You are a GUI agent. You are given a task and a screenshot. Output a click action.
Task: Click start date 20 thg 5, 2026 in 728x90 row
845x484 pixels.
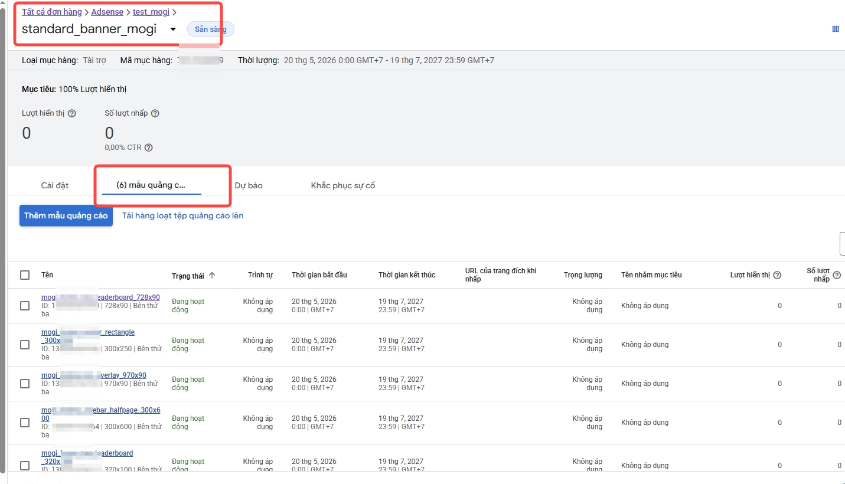[314, 302]
